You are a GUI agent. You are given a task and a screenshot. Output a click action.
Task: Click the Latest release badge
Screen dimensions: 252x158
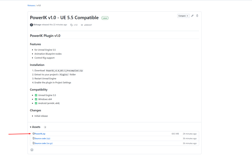coord(105,18)
